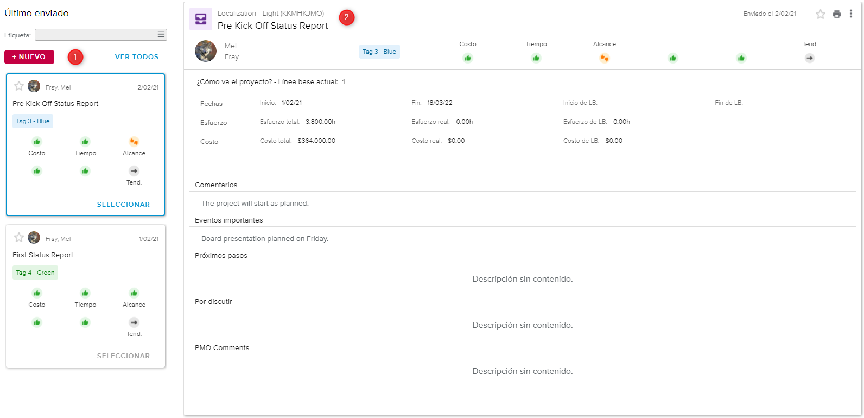
Task: Click the Tend. arrow icon on first card
Action: pyautogui.click(x=134, y=171)
